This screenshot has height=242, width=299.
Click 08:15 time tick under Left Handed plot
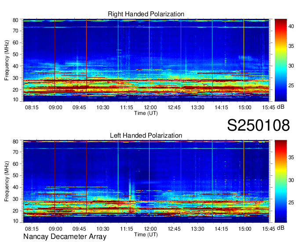tap(32, 229)
